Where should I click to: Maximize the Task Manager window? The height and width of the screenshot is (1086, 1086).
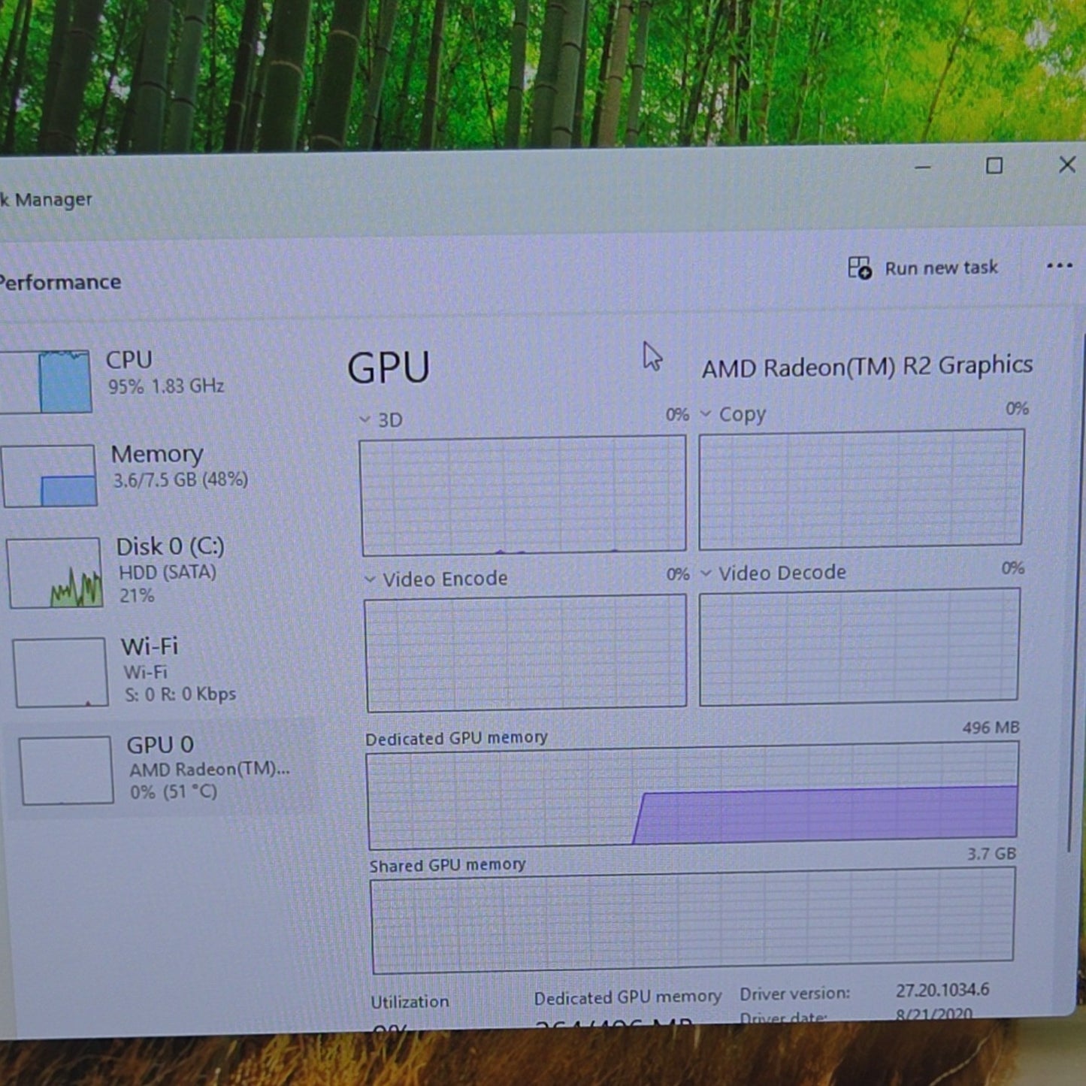point(994,166)
